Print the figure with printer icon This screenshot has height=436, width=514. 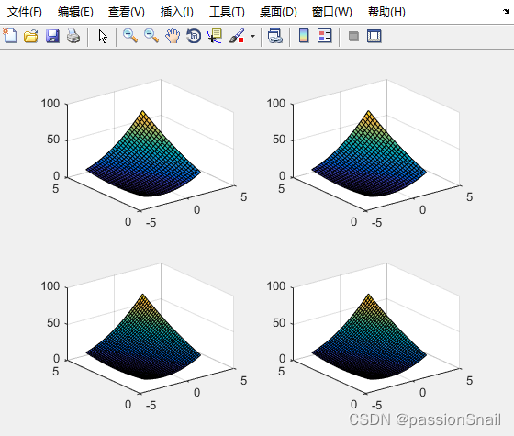tap(73, 36)
